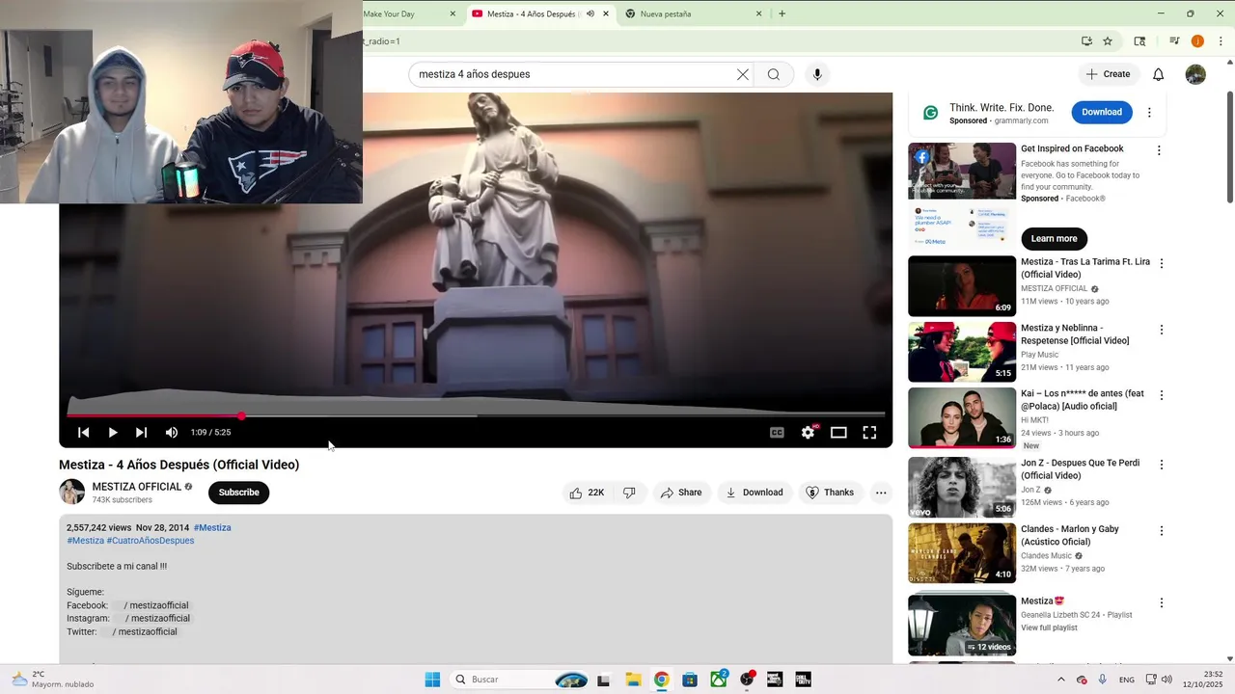Bookmark this page with the star
1235x694 pixels.
point(1108,41)
